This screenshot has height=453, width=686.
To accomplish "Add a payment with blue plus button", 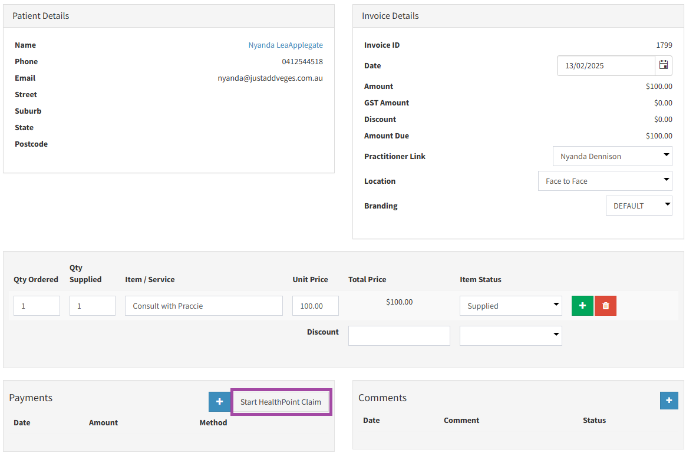I will 220,401.
